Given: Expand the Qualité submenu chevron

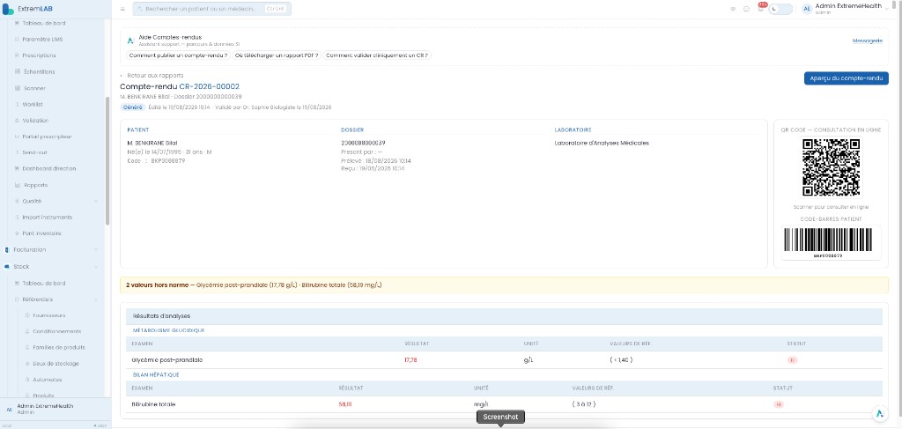Looking at the screenshot, I should (95, 201).
